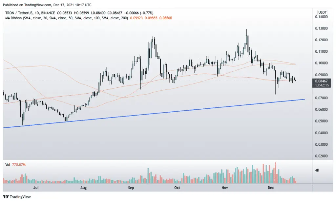Click the 0.13000 price axis label

321,28
